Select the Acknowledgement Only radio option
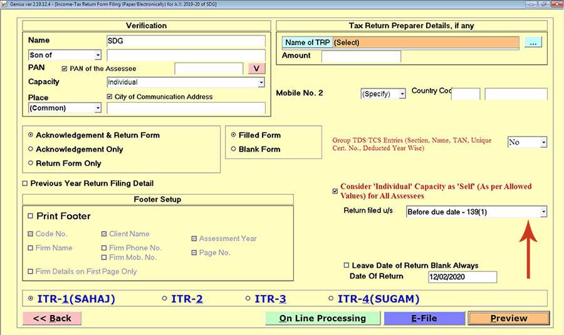This screenshot has width=564, height=335. click(x=31, y=150)
